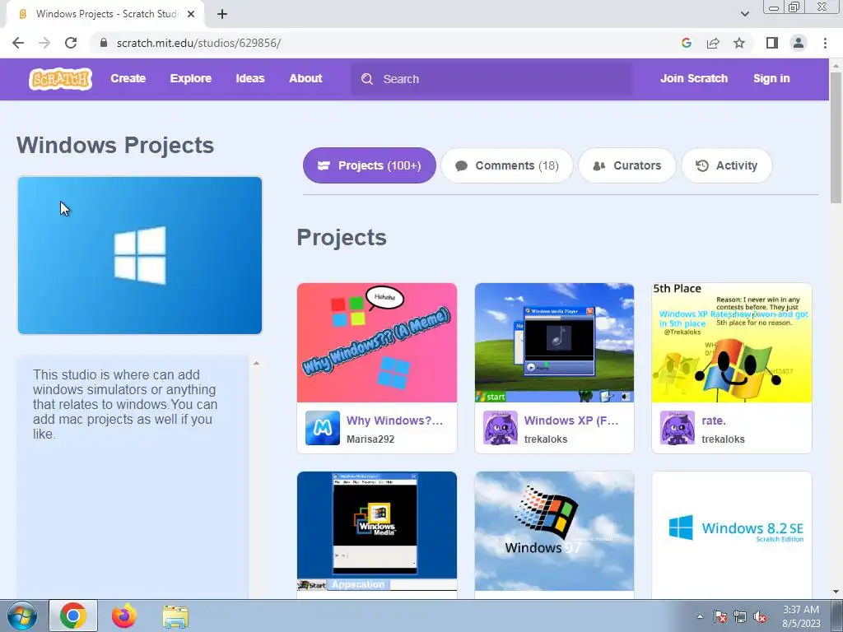Click the studio Windows logo image
Viewport: 843px width, 632px height.
140,255
